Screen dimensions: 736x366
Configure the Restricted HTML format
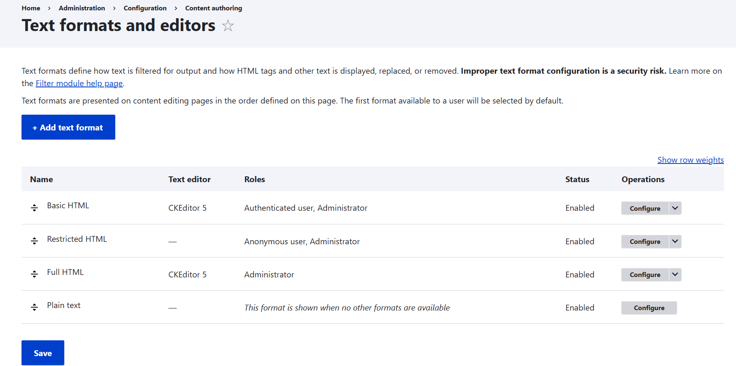click(x=645, y=241)
